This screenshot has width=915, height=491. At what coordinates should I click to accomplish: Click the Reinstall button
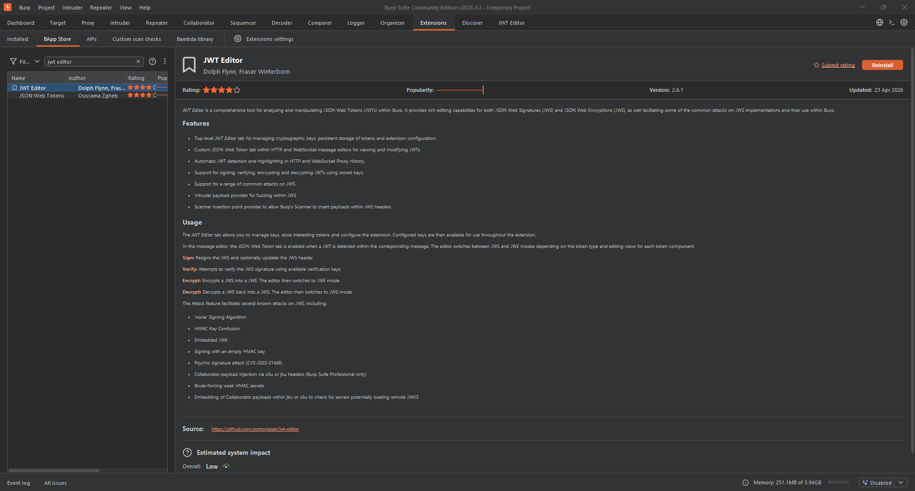click(x=883, y=65)
